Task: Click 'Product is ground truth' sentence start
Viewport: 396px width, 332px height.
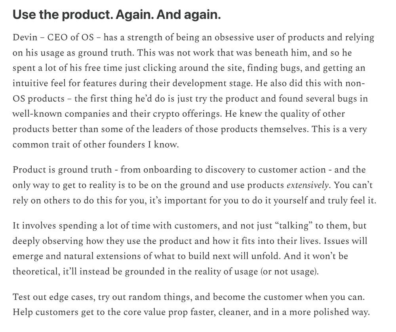Action: point(62,170)
